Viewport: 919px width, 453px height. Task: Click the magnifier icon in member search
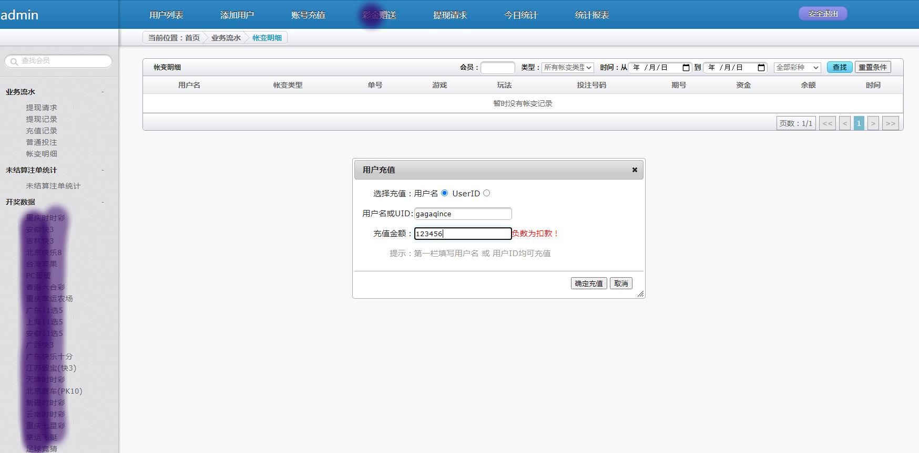point(14,61)
